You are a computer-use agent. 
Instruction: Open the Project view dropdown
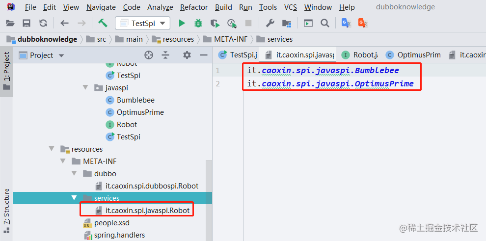42,55
